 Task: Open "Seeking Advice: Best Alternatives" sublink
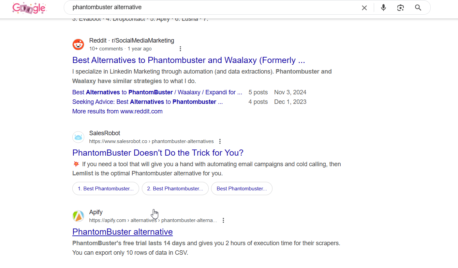tap(147, 102)
